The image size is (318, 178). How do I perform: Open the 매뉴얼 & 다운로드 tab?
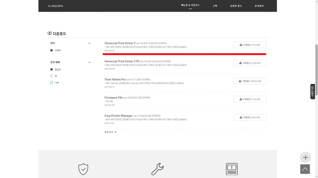[190, 5]
